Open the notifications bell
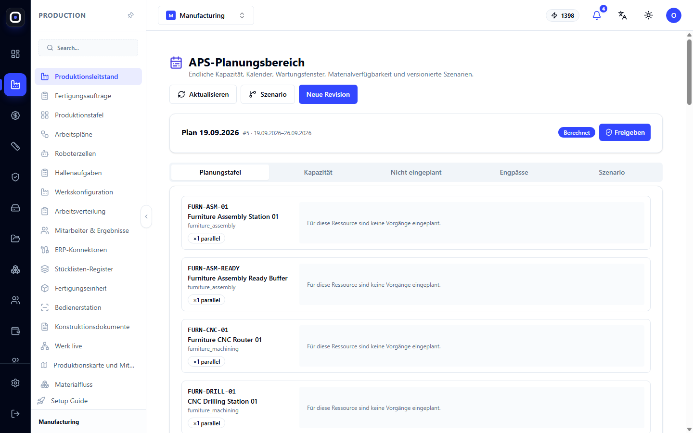 pos(597,15)
